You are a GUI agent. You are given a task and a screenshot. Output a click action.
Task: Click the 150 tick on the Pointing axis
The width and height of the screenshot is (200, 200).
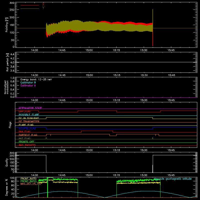click(12, 25)
